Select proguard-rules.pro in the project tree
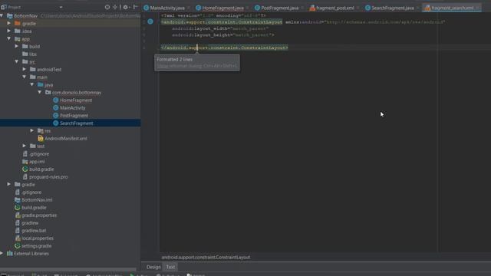 48,177
